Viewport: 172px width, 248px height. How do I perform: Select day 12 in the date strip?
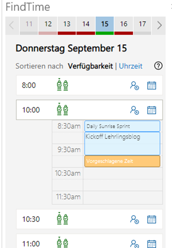48,25
